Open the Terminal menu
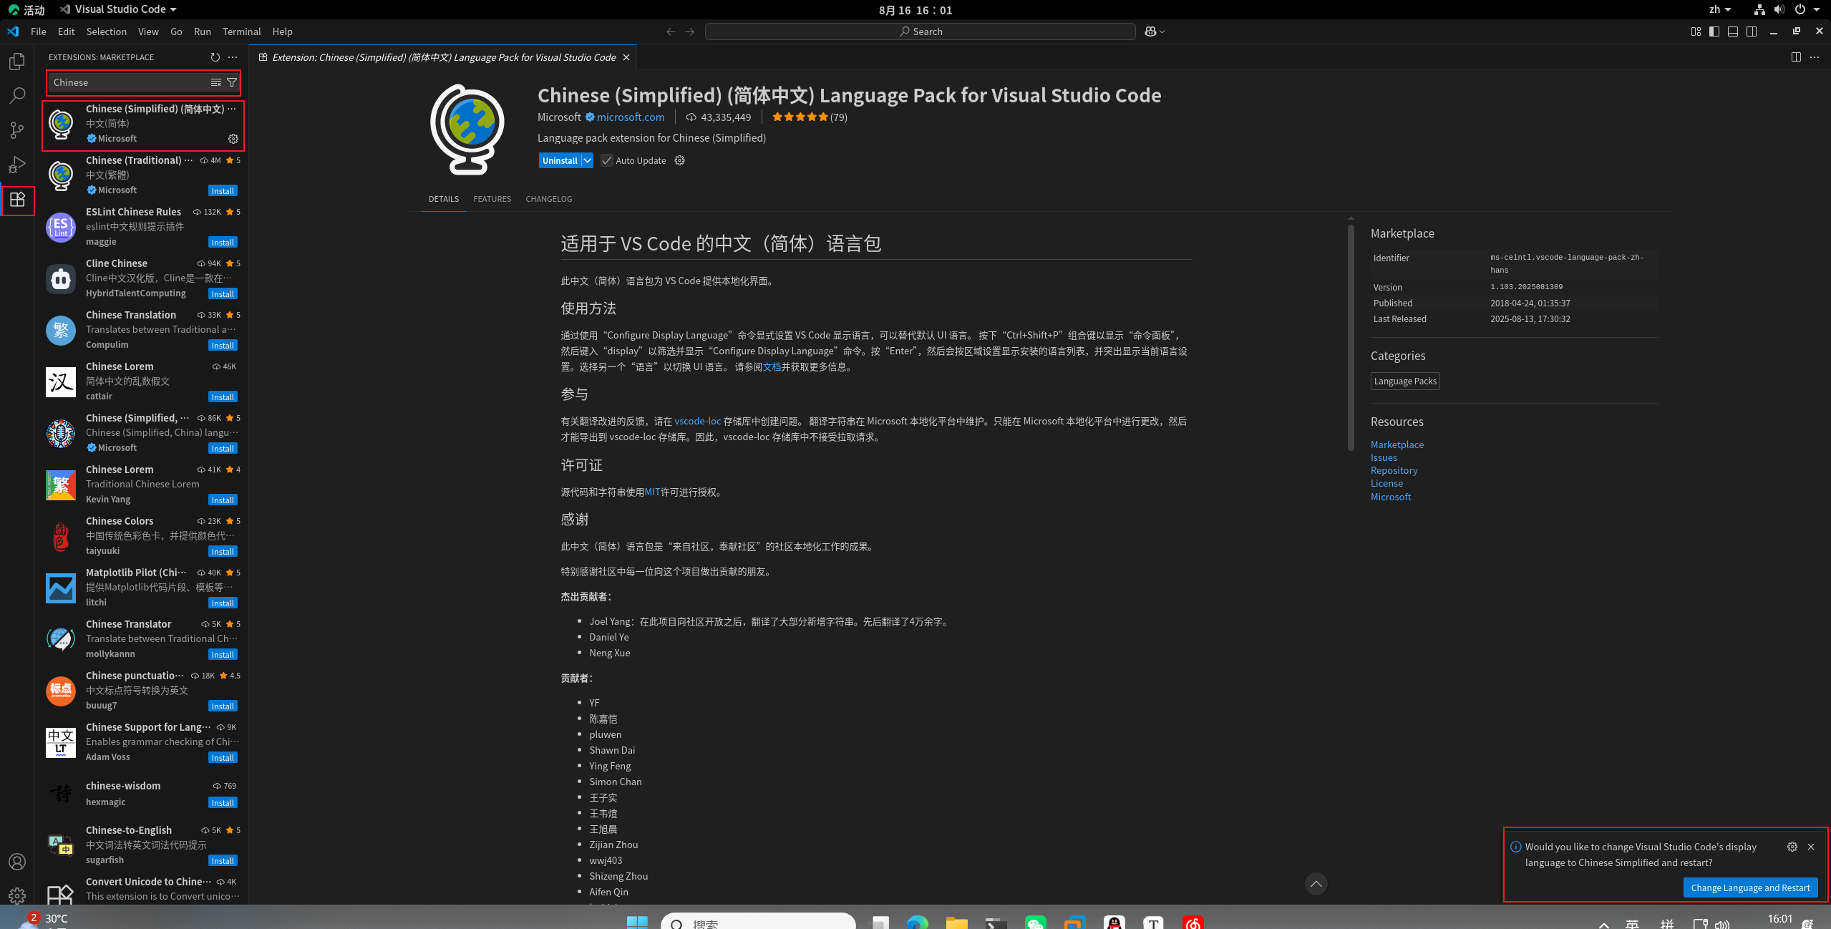Viewport: 1831px width, 929px height. point(241,31)
